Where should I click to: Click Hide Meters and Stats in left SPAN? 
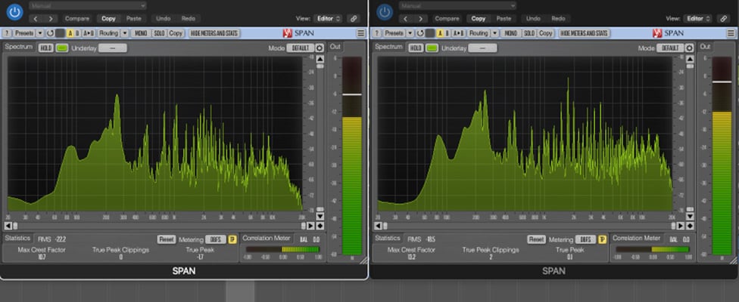214,33
